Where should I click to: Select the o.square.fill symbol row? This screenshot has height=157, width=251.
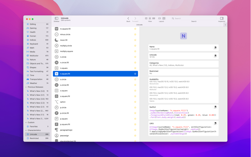[x=95, y=96]
